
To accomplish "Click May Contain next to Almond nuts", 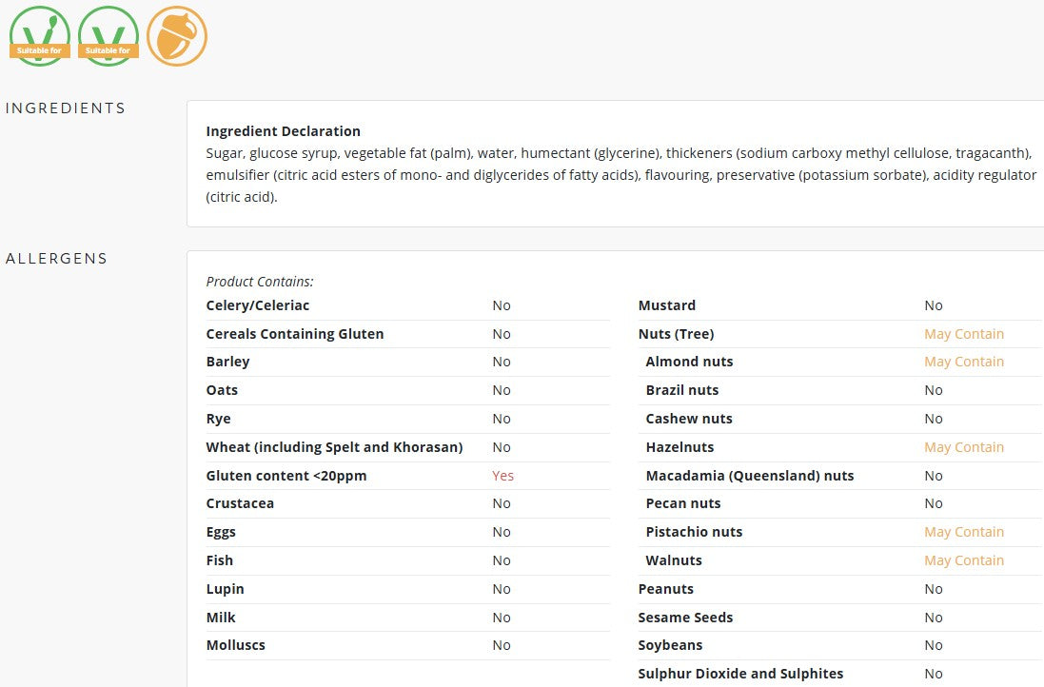I will click(x=963, y=362).
